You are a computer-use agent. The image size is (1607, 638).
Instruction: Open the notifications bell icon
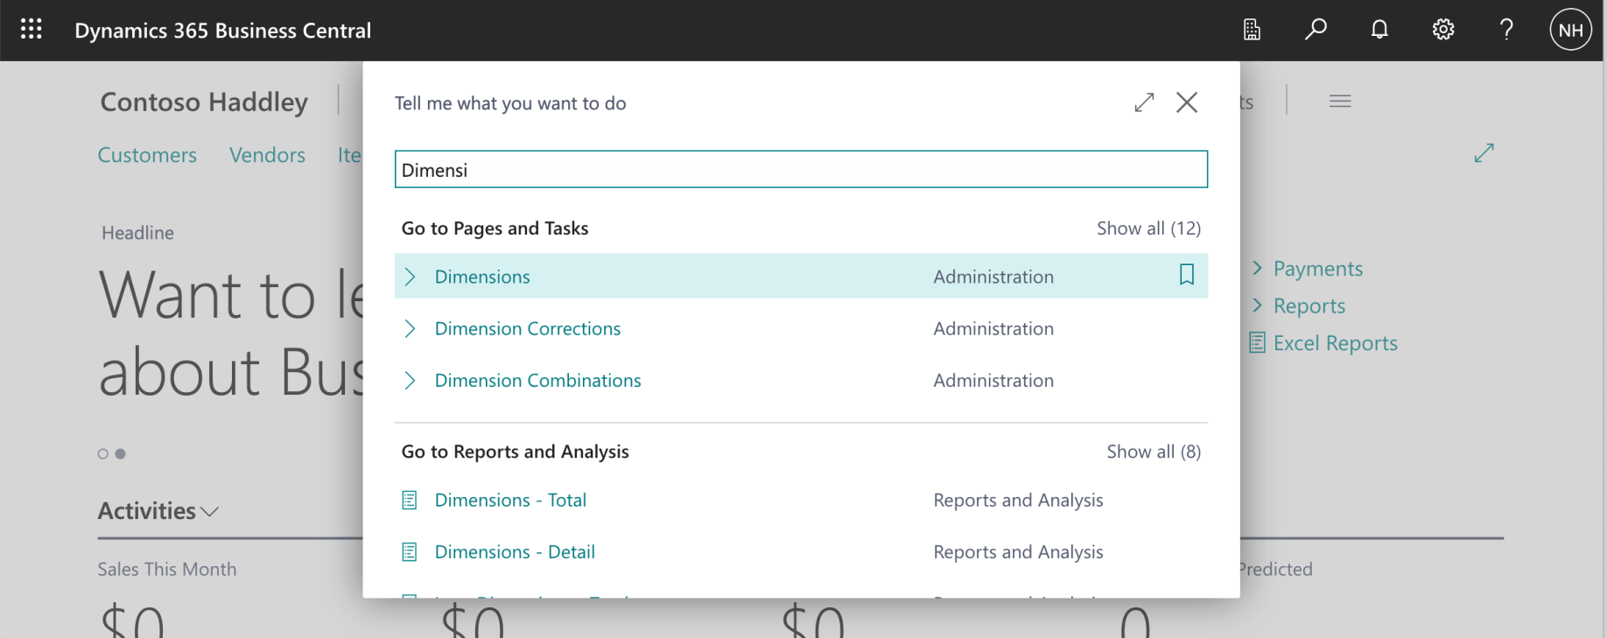1379,30
